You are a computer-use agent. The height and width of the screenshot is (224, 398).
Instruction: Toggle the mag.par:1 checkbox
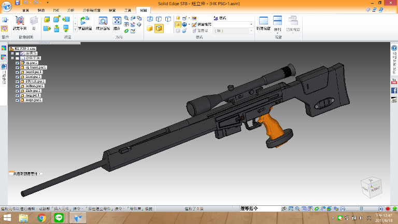coord(17,95)
